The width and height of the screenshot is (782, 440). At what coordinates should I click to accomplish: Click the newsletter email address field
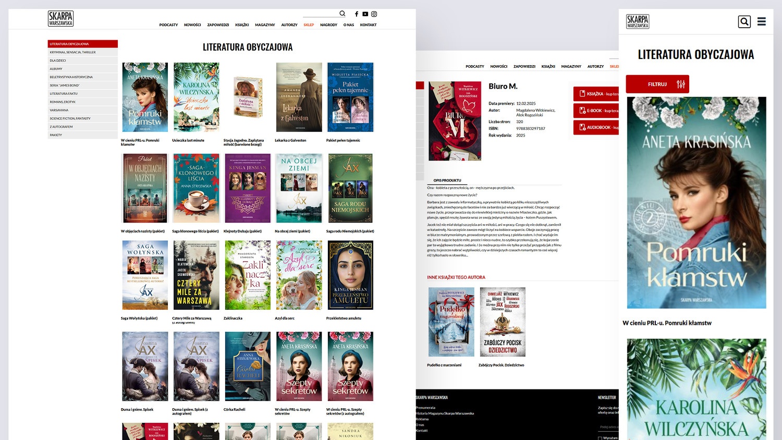point(608,427)
